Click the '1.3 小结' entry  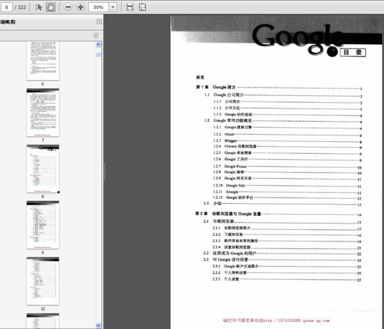(x=283, y=204)
